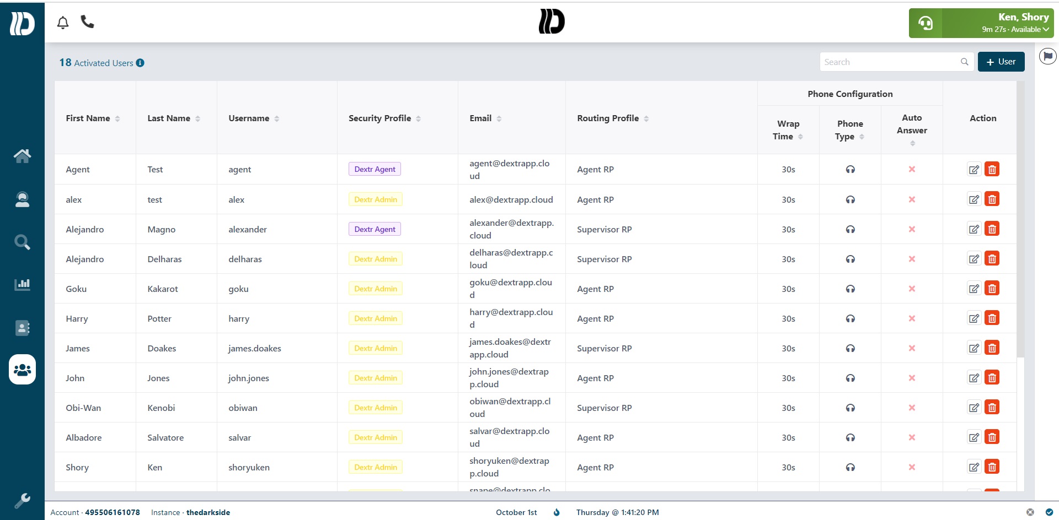1059x520 pixels.
Task: Delete user Shory Ken
Action: [992, 467]
